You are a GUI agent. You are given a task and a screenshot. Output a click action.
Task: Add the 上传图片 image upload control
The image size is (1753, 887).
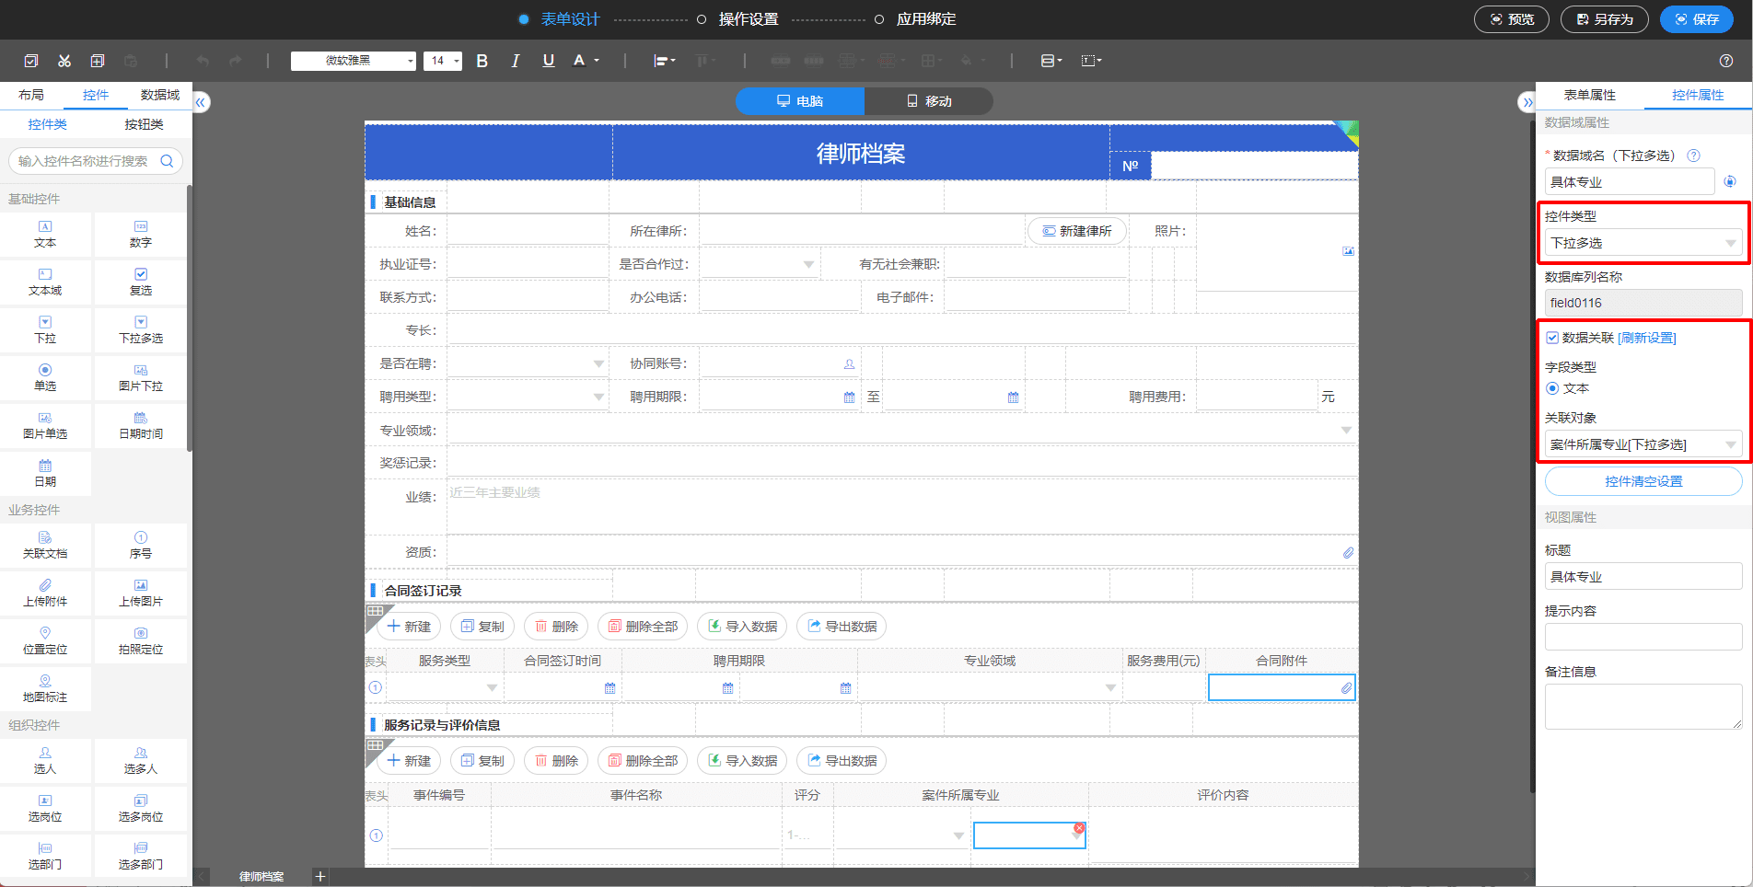[x=141, y=593]
